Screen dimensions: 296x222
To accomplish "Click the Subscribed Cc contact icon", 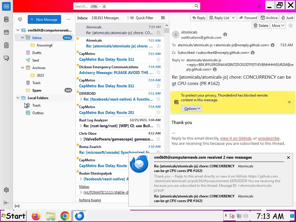I will click(x=252, y=53).
